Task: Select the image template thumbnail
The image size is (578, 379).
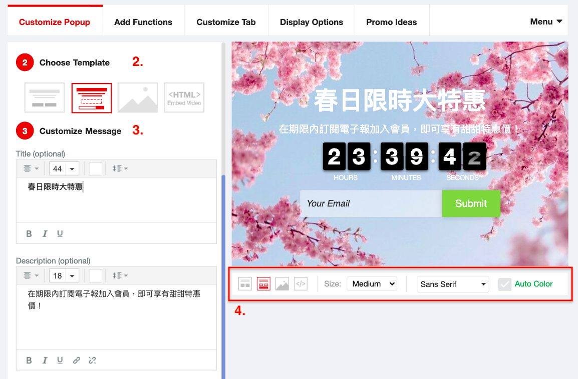Action: click(138, 98)
